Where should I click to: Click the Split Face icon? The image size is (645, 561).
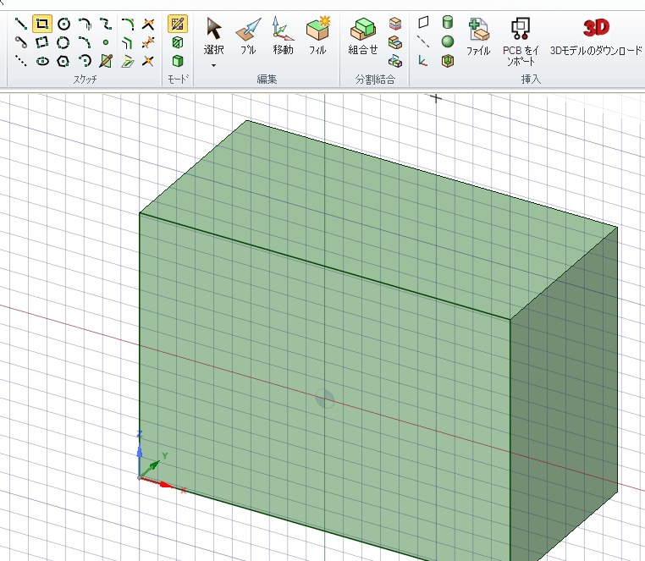point(395,42)
